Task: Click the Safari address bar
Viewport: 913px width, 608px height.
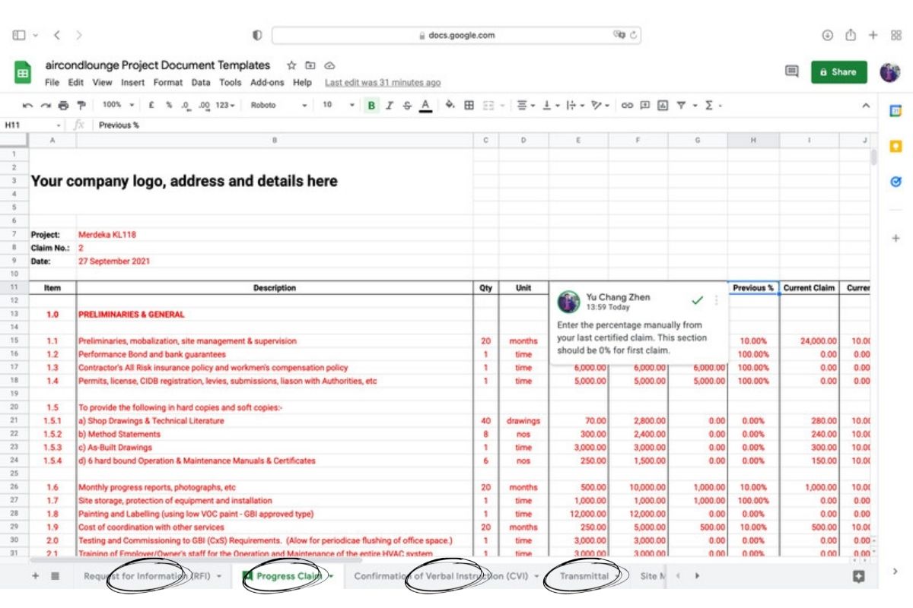Action: click(x=456, y=35)
